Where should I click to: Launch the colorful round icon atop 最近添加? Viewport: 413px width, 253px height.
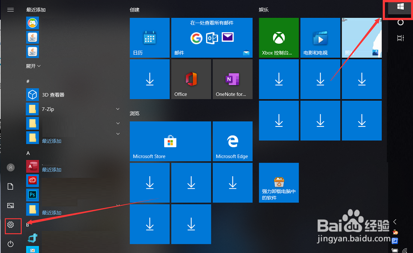pos(32,23)
